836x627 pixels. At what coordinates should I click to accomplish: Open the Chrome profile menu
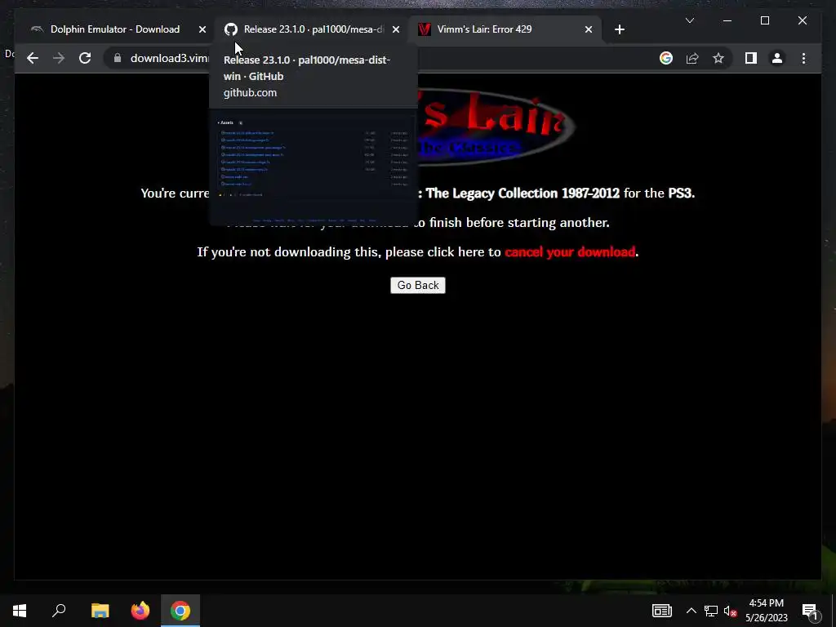coord(777,58)
